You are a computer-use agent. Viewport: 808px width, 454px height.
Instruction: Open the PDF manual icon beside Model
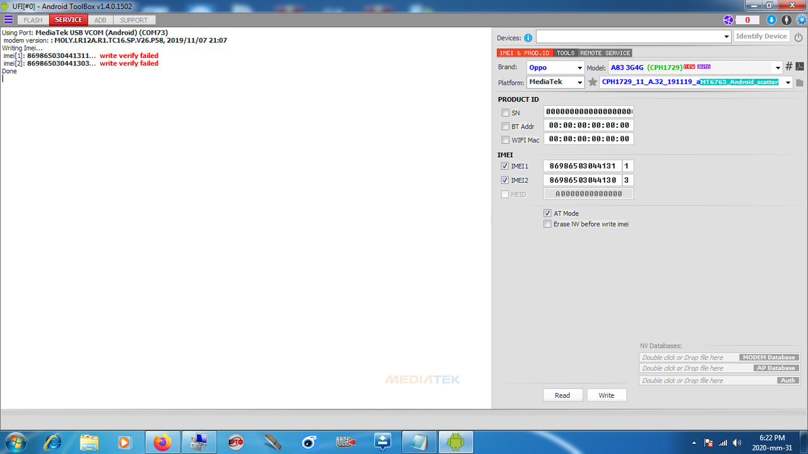coord(799,66)
